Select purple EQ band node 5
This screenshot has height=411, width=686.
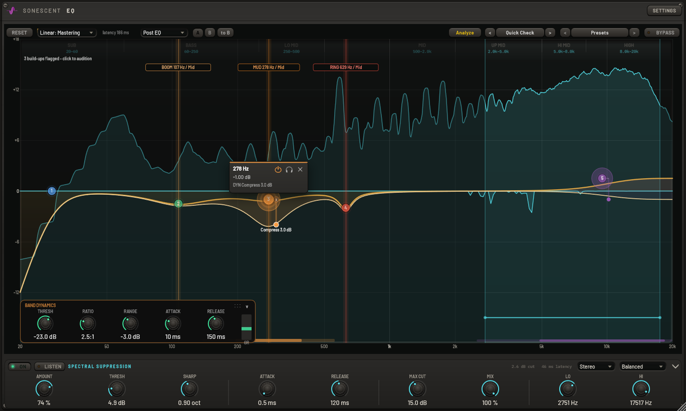[602, 178]
